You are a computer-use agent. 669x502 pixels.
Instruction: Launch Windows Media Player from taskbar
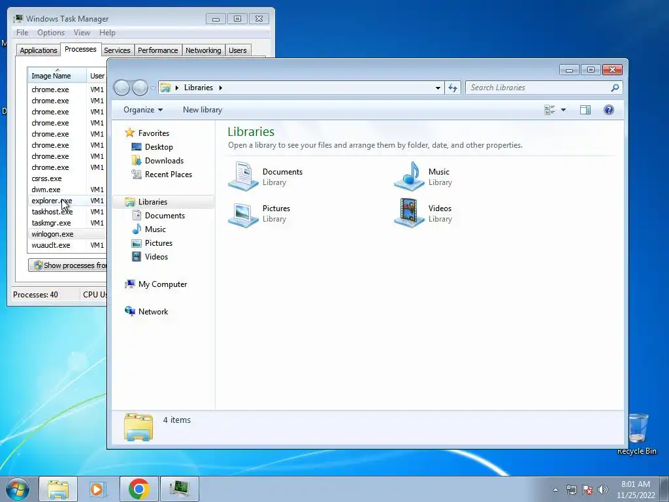coord(98,489)
